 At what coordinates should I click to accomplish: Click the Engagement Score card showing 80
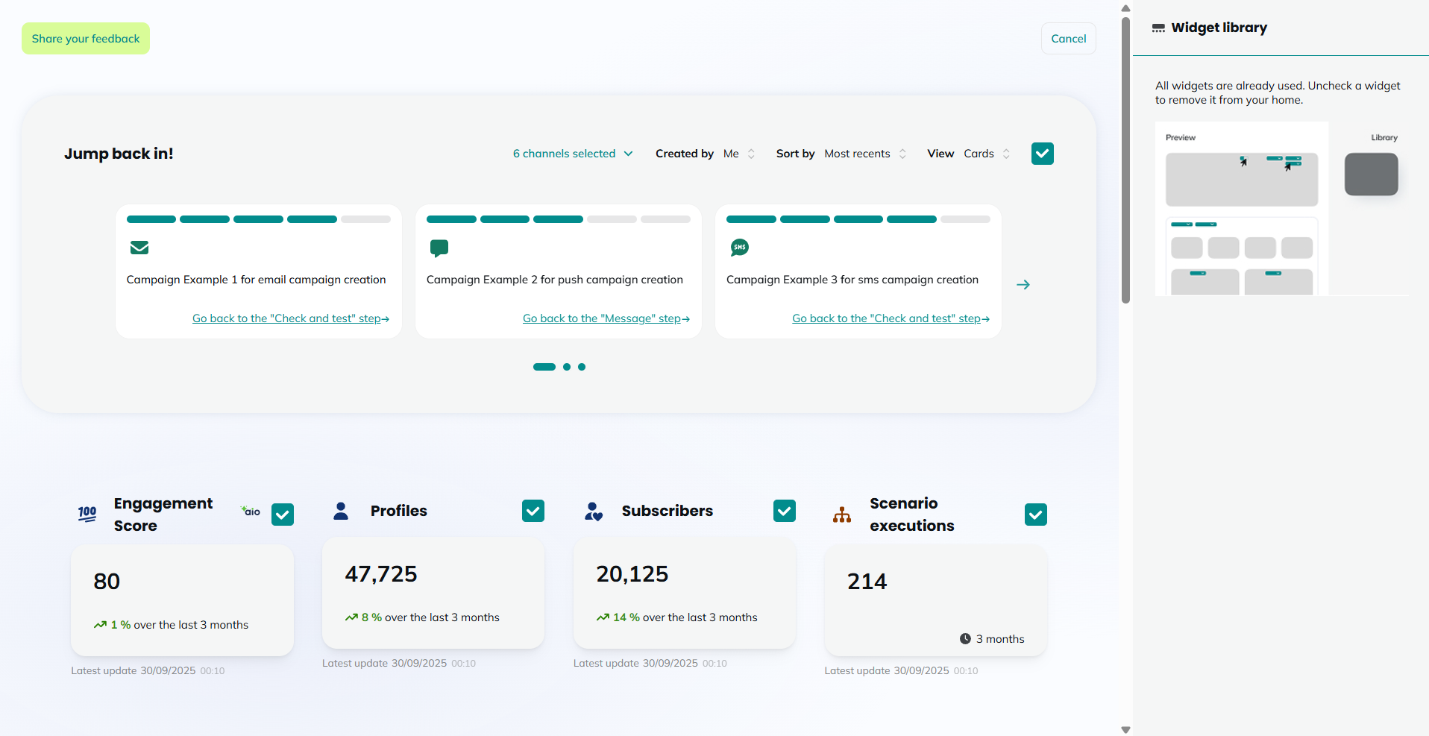pos(182,600)
